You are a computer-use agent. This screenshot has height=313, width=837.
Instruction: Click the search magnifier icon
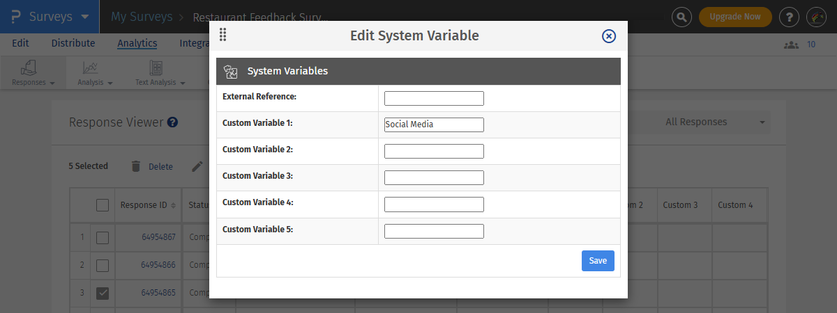681,17
